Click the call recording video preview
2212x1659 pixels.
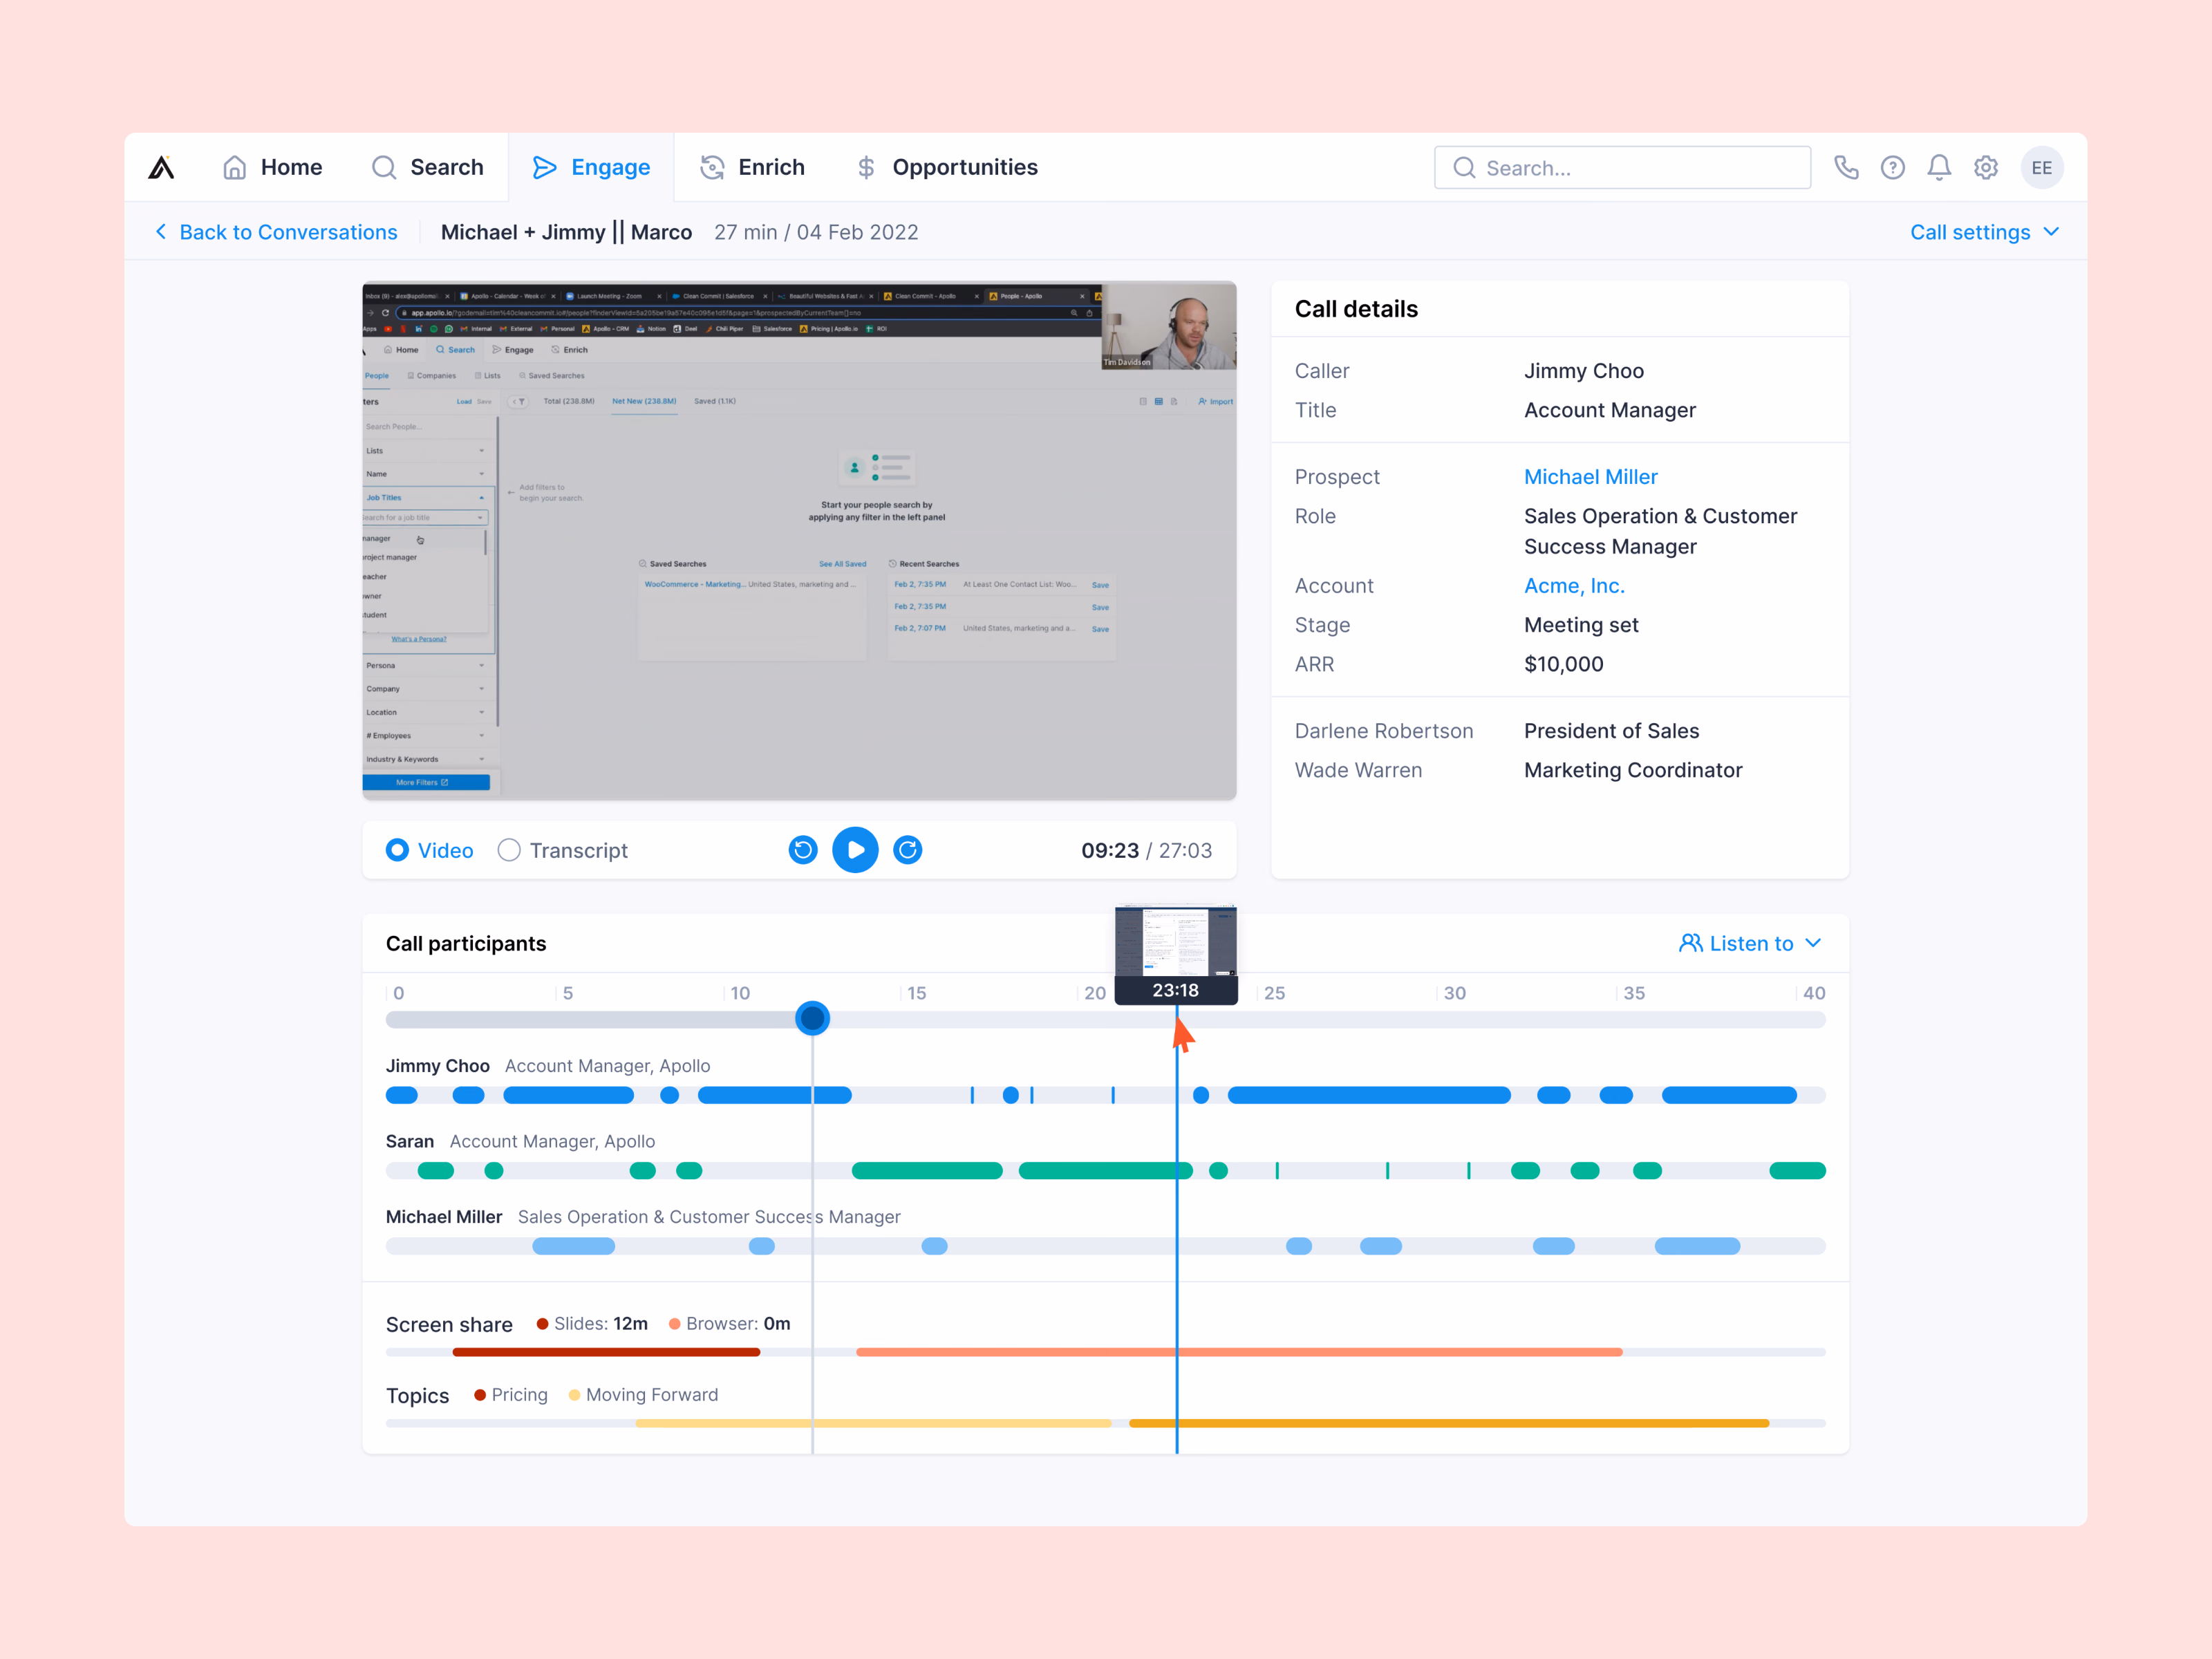(799, 541)
